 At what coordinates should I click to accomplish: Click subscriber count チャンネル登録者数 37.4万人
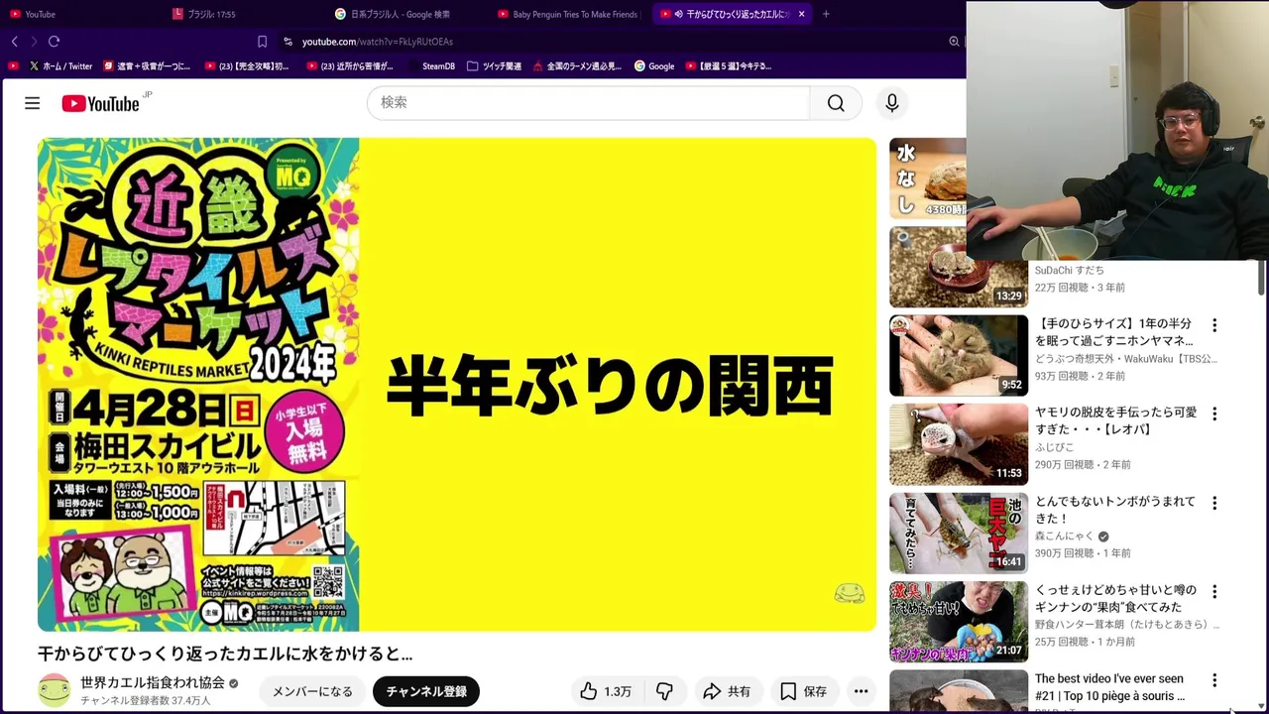click(145, 701)
